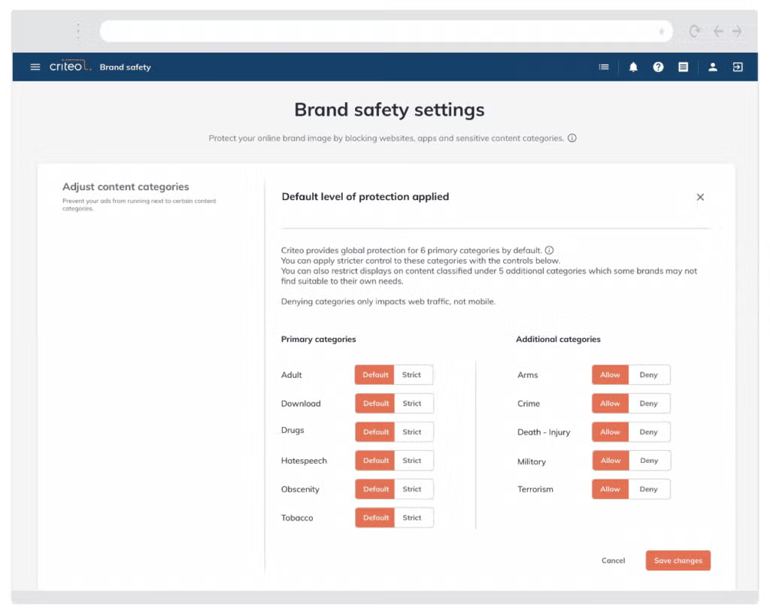Set Adult to Strict

click(x=414, y=374)
